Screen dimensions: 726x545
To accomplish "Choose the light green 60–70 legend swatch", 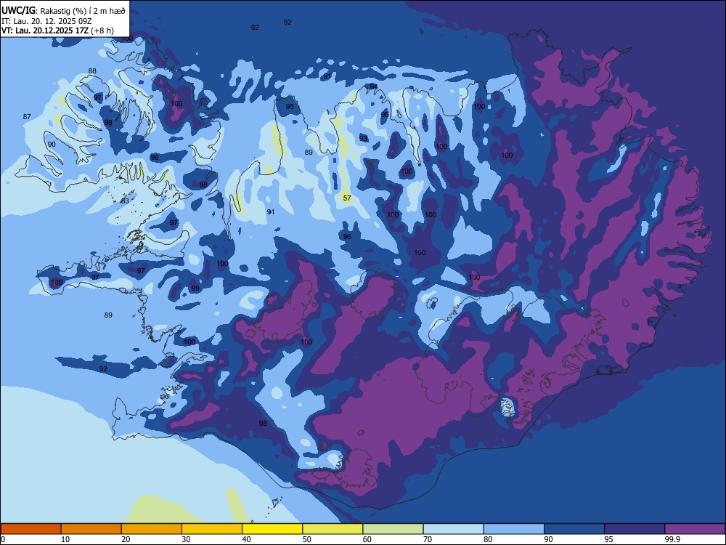I will [393, 529].
